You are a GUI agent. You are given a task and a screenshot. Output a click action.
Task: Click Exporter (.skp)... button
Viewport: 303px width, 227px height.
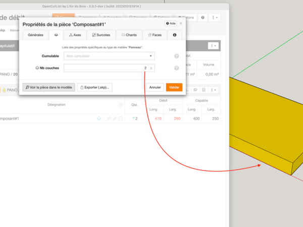point(94,87)
